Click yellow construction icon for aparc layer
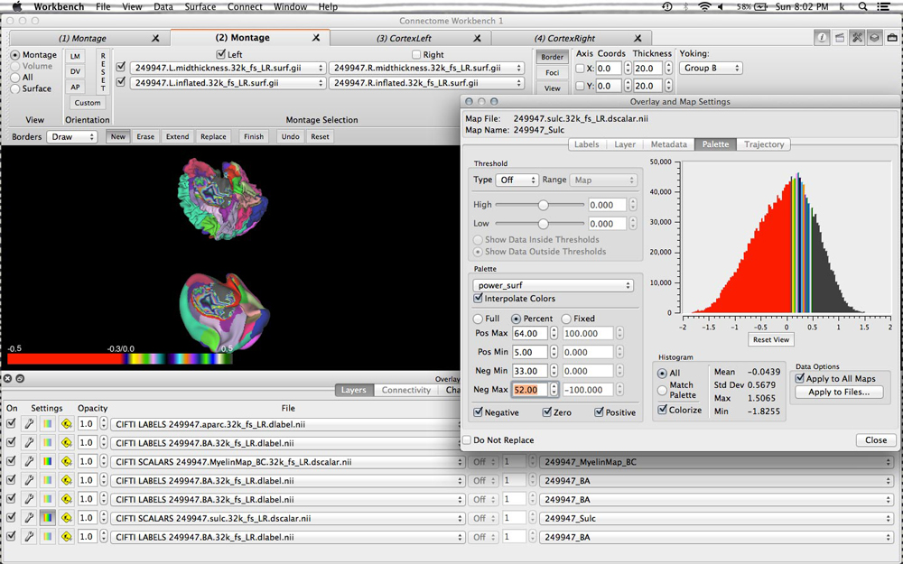903x564 pixels. [66, 424]
